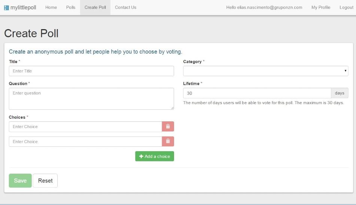Click the Lifetime field label

coord(191,84)
